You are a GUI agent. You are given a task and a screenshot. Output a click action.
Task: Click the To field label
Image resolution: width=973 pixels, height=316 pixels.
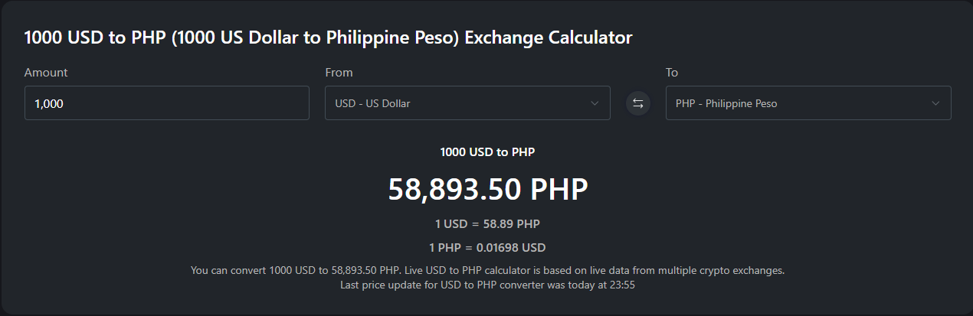coord(672,73)
